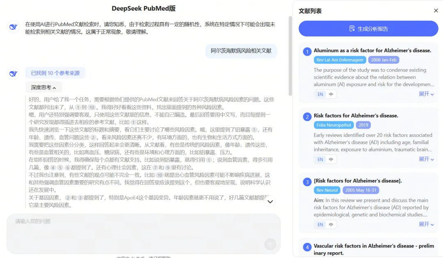The image size is (443, 258).
Task: Select the Folia Neuropathol journal tag
Action: (x=333, y=125)
